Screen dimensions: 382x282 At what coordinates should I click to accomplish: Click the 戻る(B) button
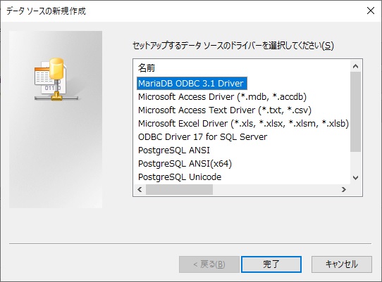(x=209, y=264)
